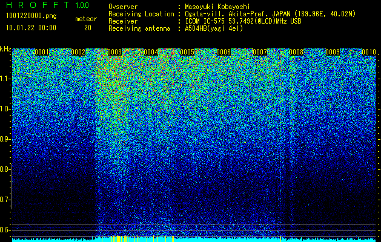Click the 0001 minute marker
This screenshot has width=381, height=242.
click(42, 52)
